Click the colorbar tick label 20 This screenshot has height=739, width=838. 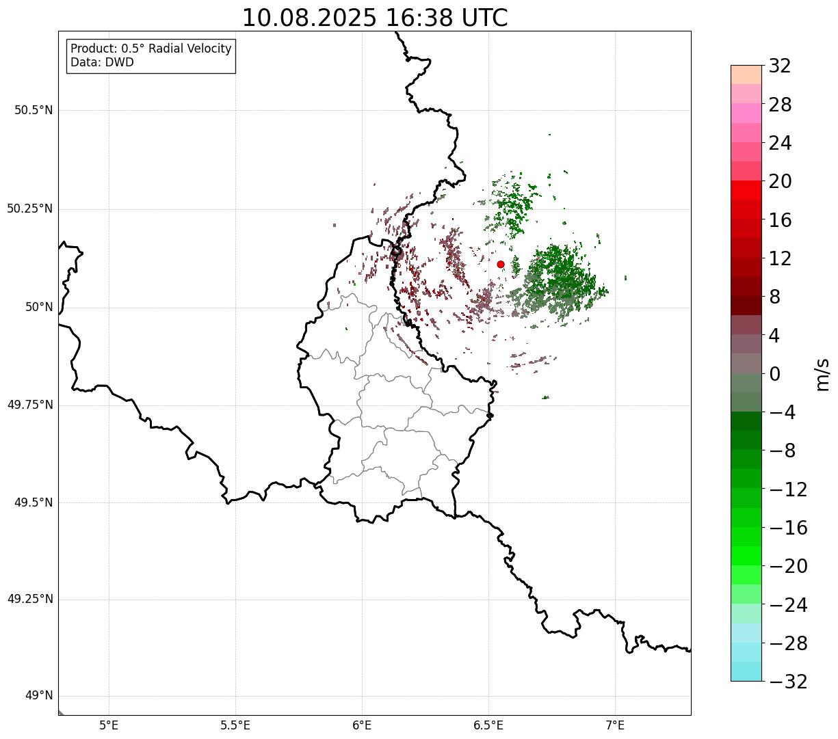pos(780,181)
